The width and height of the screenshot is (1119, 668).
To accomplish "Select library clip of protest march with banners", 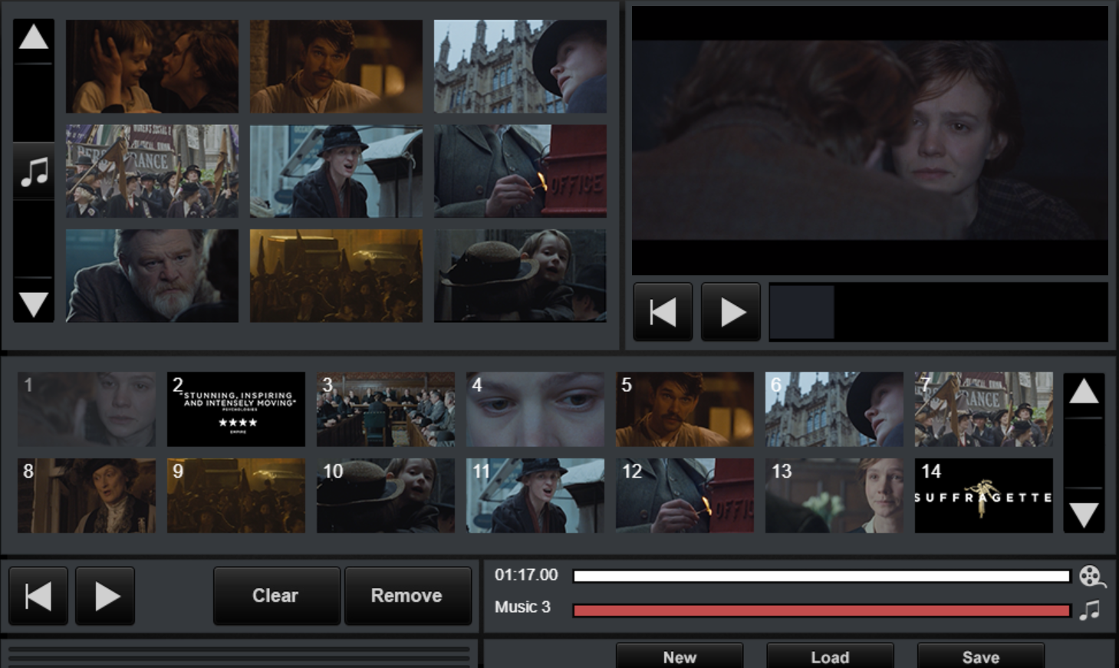I will [x=152, y=171].
